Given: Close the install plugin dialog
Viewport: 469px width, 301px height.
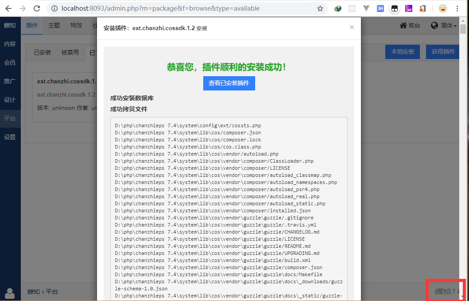Looking at the screenshot, I should click(x=352, y=27).
